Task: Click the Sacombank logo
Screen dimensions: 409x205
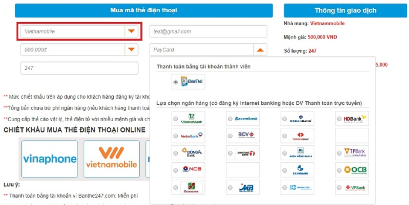Action: [x=247, y=119]
